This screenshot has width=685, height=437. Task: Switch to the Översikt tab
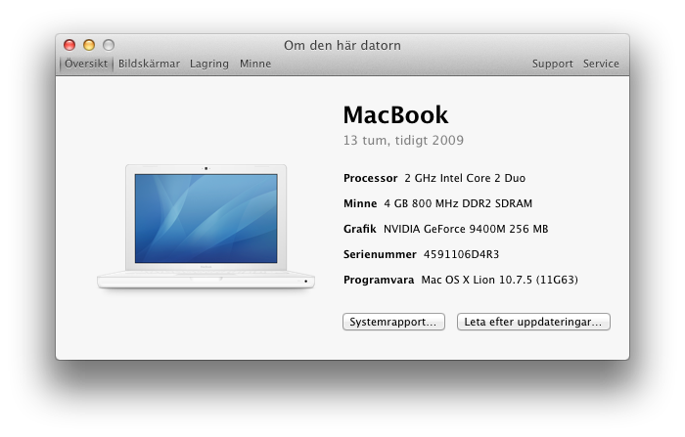[86, 64]
